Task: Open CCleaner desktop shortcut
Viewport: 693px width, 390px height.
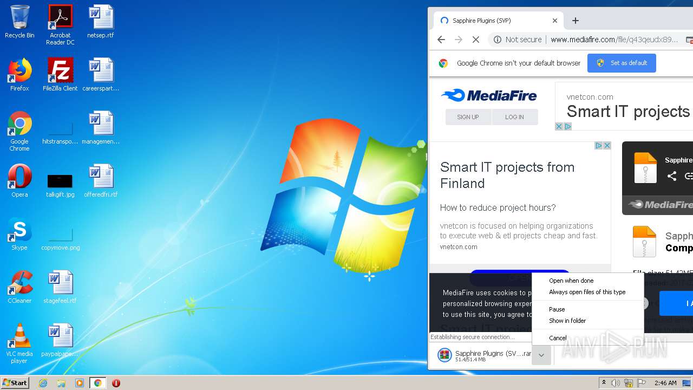Action: coord(19,287)
